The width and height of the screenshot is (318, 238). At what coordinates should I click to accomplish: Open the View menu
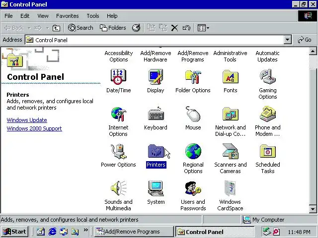point(43,16)
